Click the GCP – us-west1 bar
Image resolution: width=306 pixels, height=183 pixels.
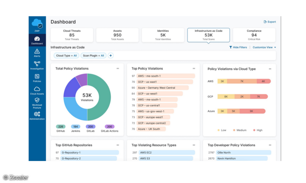coord(160,94)
